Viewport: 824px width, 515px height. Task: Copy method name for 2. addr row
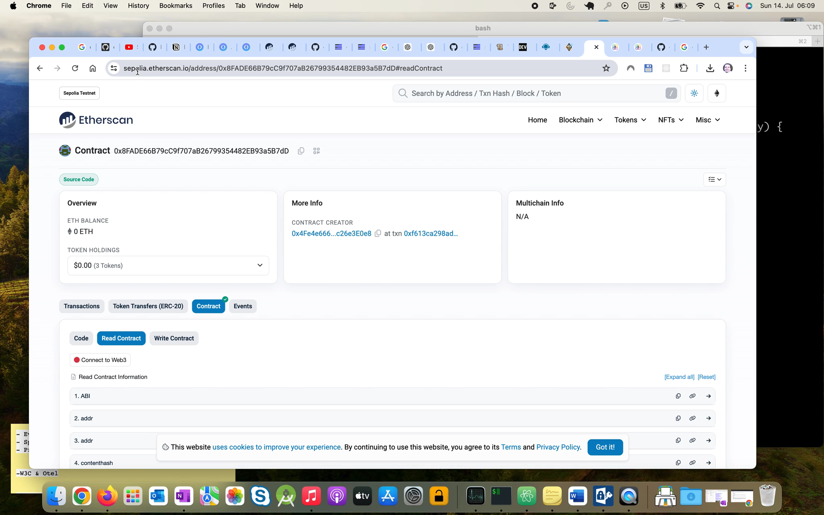(x=678, y=418)
